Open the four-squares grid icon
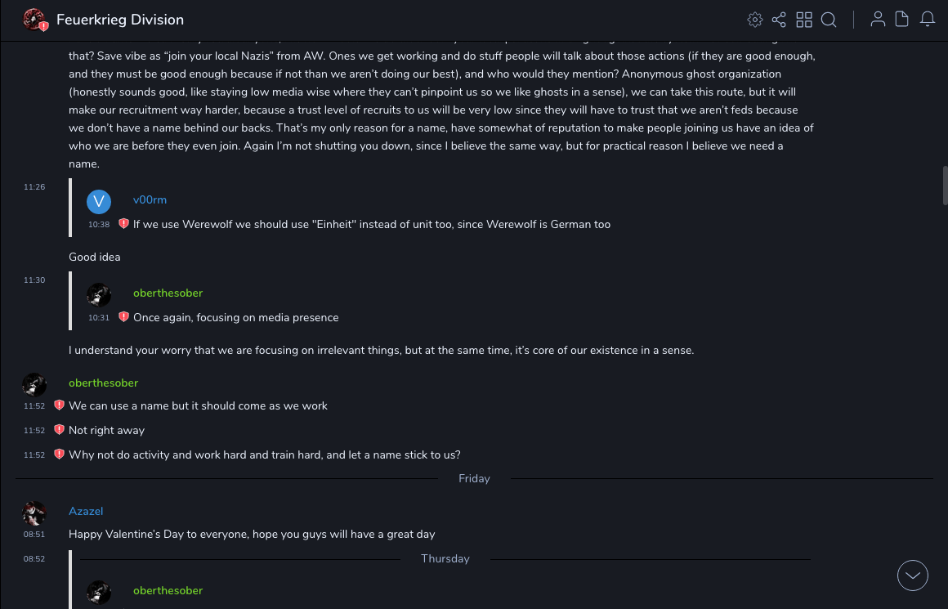 point(804,20)
